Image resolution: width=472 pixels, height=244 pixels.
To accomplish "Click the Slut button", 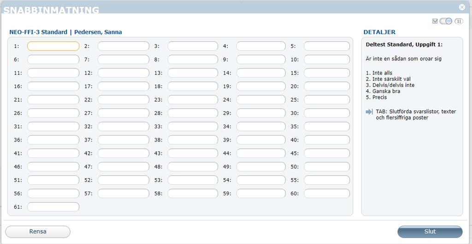I will click(x=430, y=232).
